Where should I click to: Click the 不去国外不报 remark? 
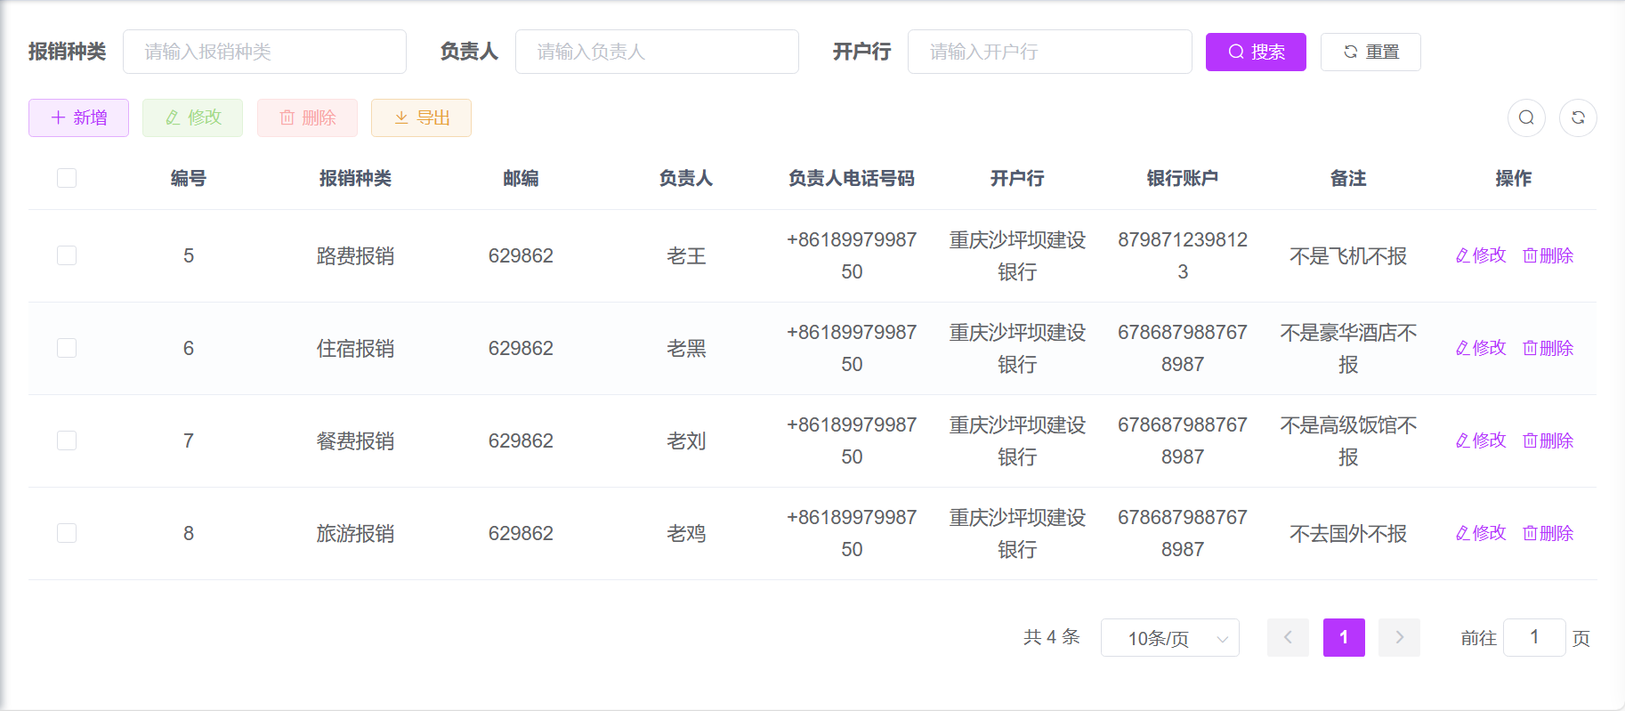click(x=1348, y=534)
